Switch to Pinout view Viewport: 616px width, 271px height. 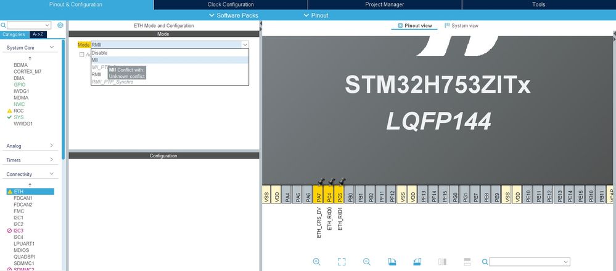[414, 25]
